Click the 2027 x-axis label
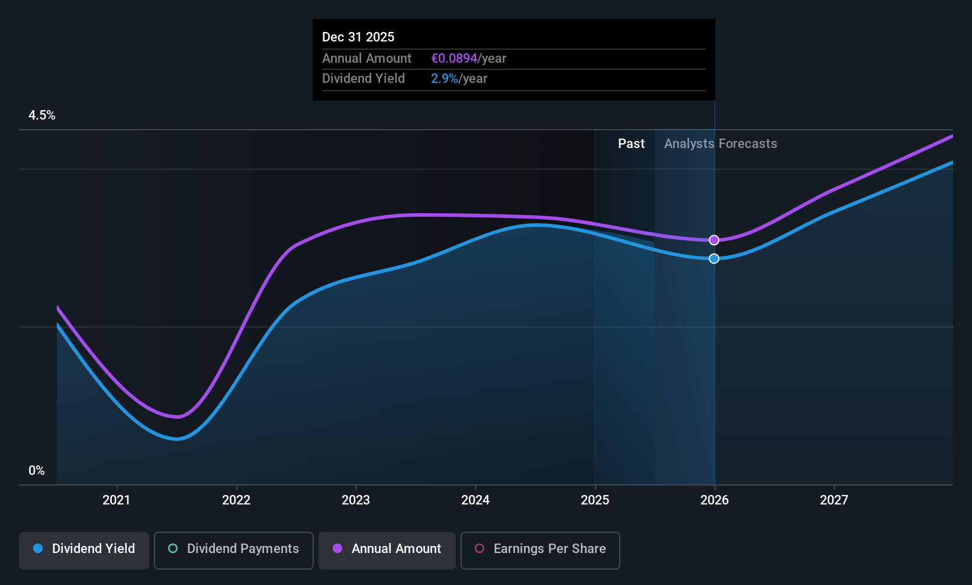972x585 pixels. [x=834, y=500]
